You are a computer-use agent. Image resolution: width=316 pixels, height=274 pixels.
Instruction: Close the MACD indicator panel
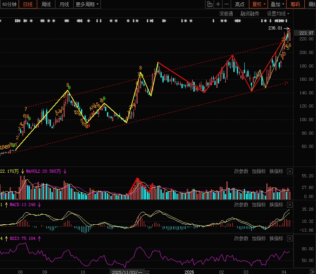coord(290,205)
